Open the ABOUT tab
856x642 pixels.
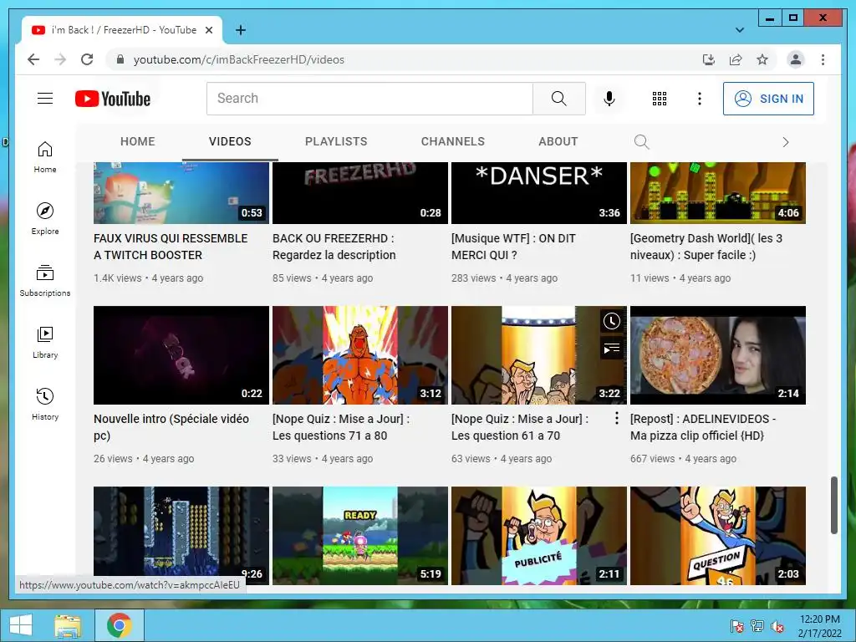coord(558,141)
